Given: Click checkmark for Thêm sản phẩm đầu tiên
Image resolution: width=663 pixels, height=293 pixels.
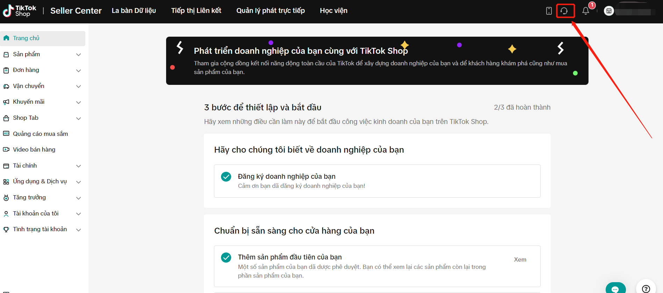Looking at the screenshot, I should tap(226, 258).
